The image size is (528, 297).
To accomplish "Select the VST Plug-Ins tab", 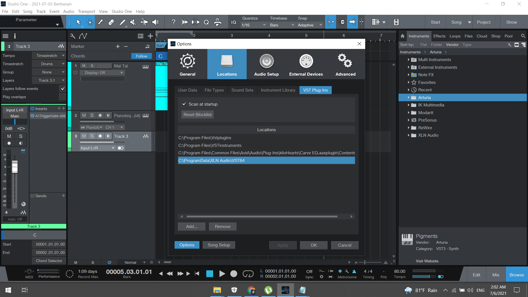I will pos(315,90).
